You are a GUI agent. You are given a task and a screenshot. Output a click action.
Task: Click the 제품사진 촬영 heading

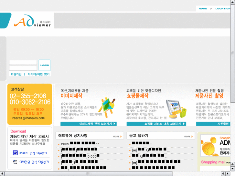pyautogui.click(x=209, y=96)
